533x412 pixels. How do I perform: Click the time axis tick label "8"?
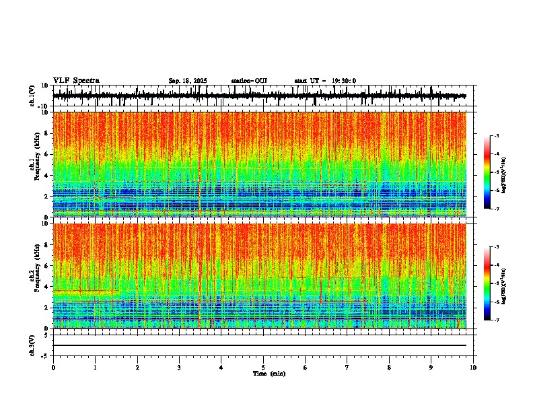pyautogui.click(x=389, y=368)
